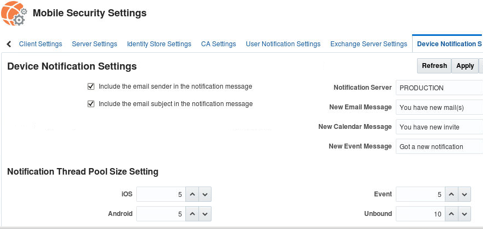Image resolution: width=483 pixels, height=229 pixels.
Task: Open the Exchange Server Settings tab
Action: 369,44
